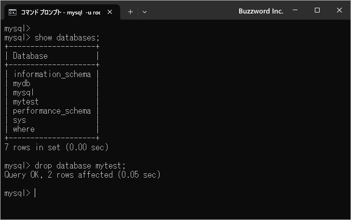Expand the new tab profile dropdown

click(145, 12)
